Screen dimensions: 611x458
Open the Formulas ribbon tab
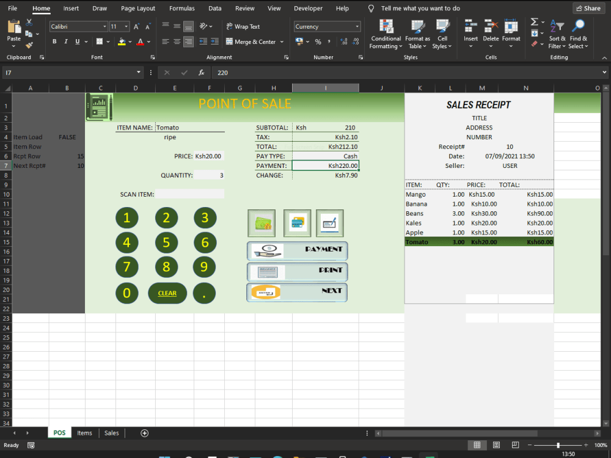pos(181,8)
